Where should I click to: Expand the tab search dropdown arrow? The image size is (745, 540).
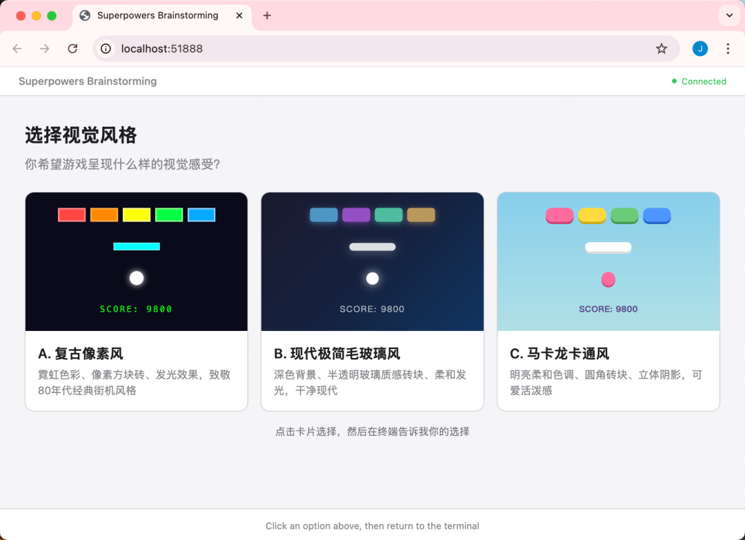click(x=729, y=15)
